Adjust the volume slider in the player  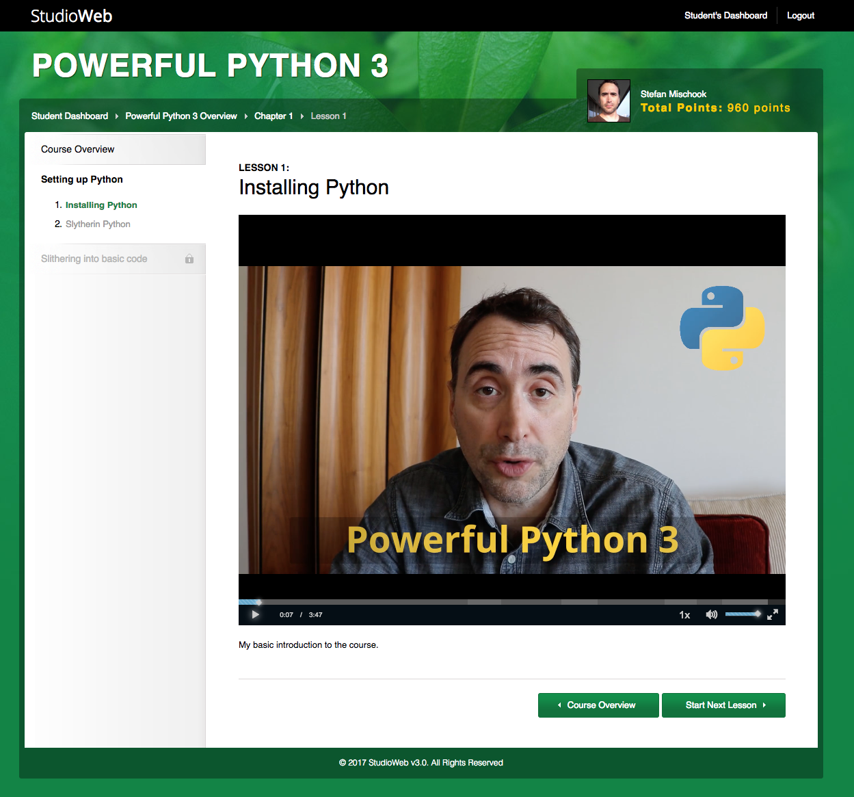pyautogui.click(x=743, y=614)
